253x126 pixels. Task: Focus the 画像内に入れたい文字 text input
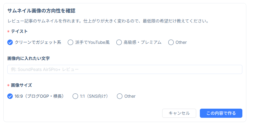(125, 69)
